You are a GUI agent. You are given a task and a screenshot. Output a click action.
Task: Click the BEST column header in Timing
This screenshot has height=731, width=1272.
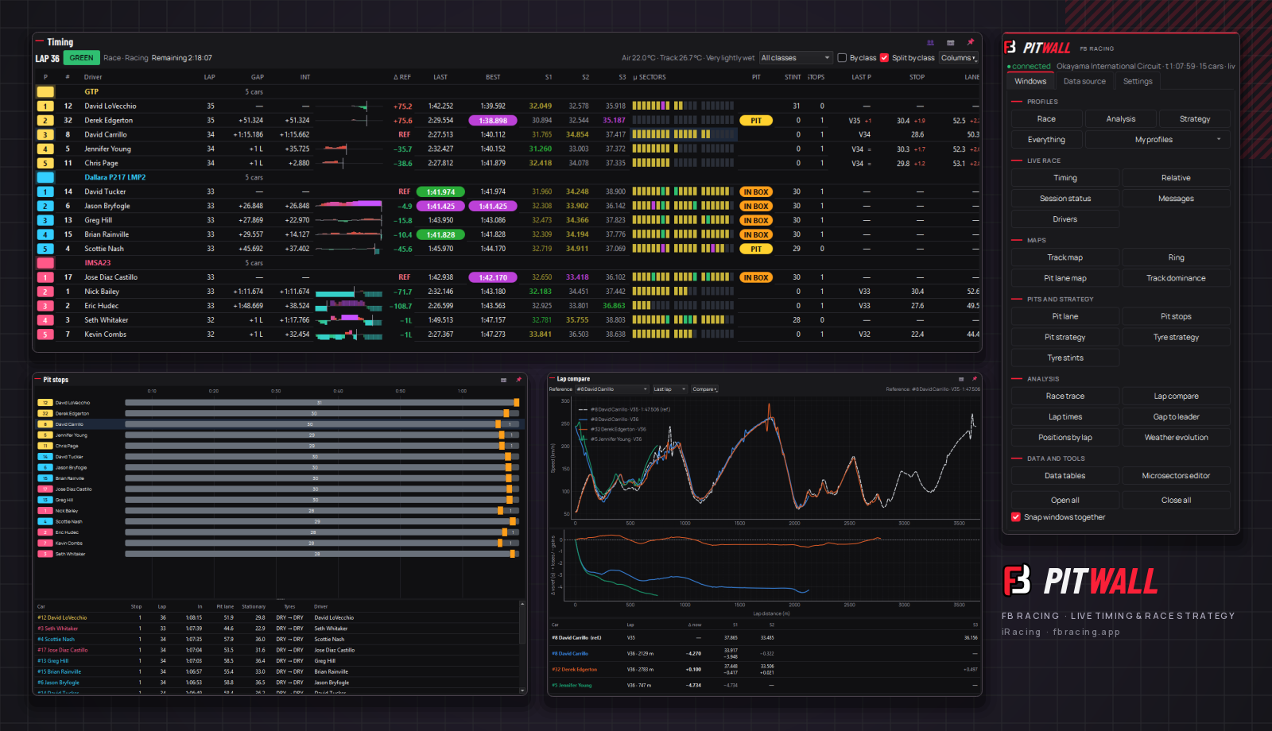pos(493,77)
